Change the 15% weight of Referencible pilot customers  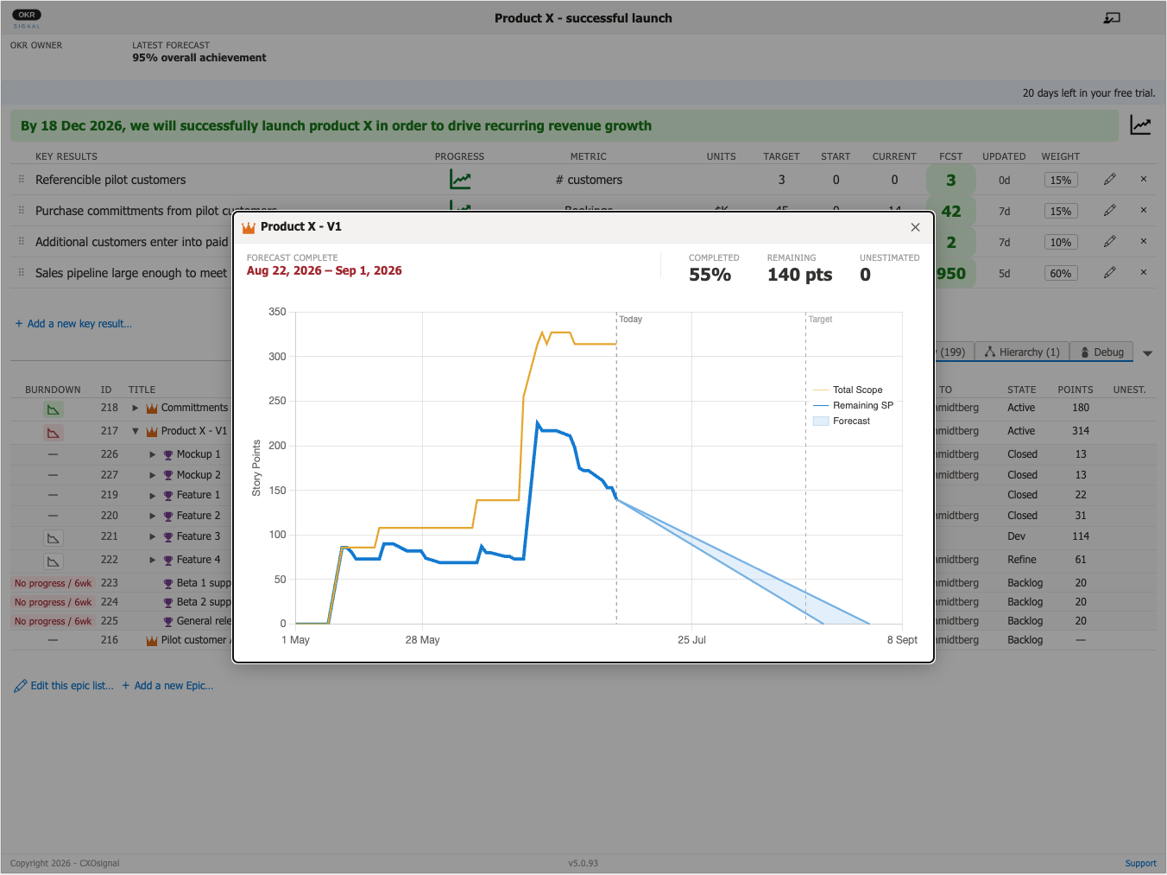1061,181
